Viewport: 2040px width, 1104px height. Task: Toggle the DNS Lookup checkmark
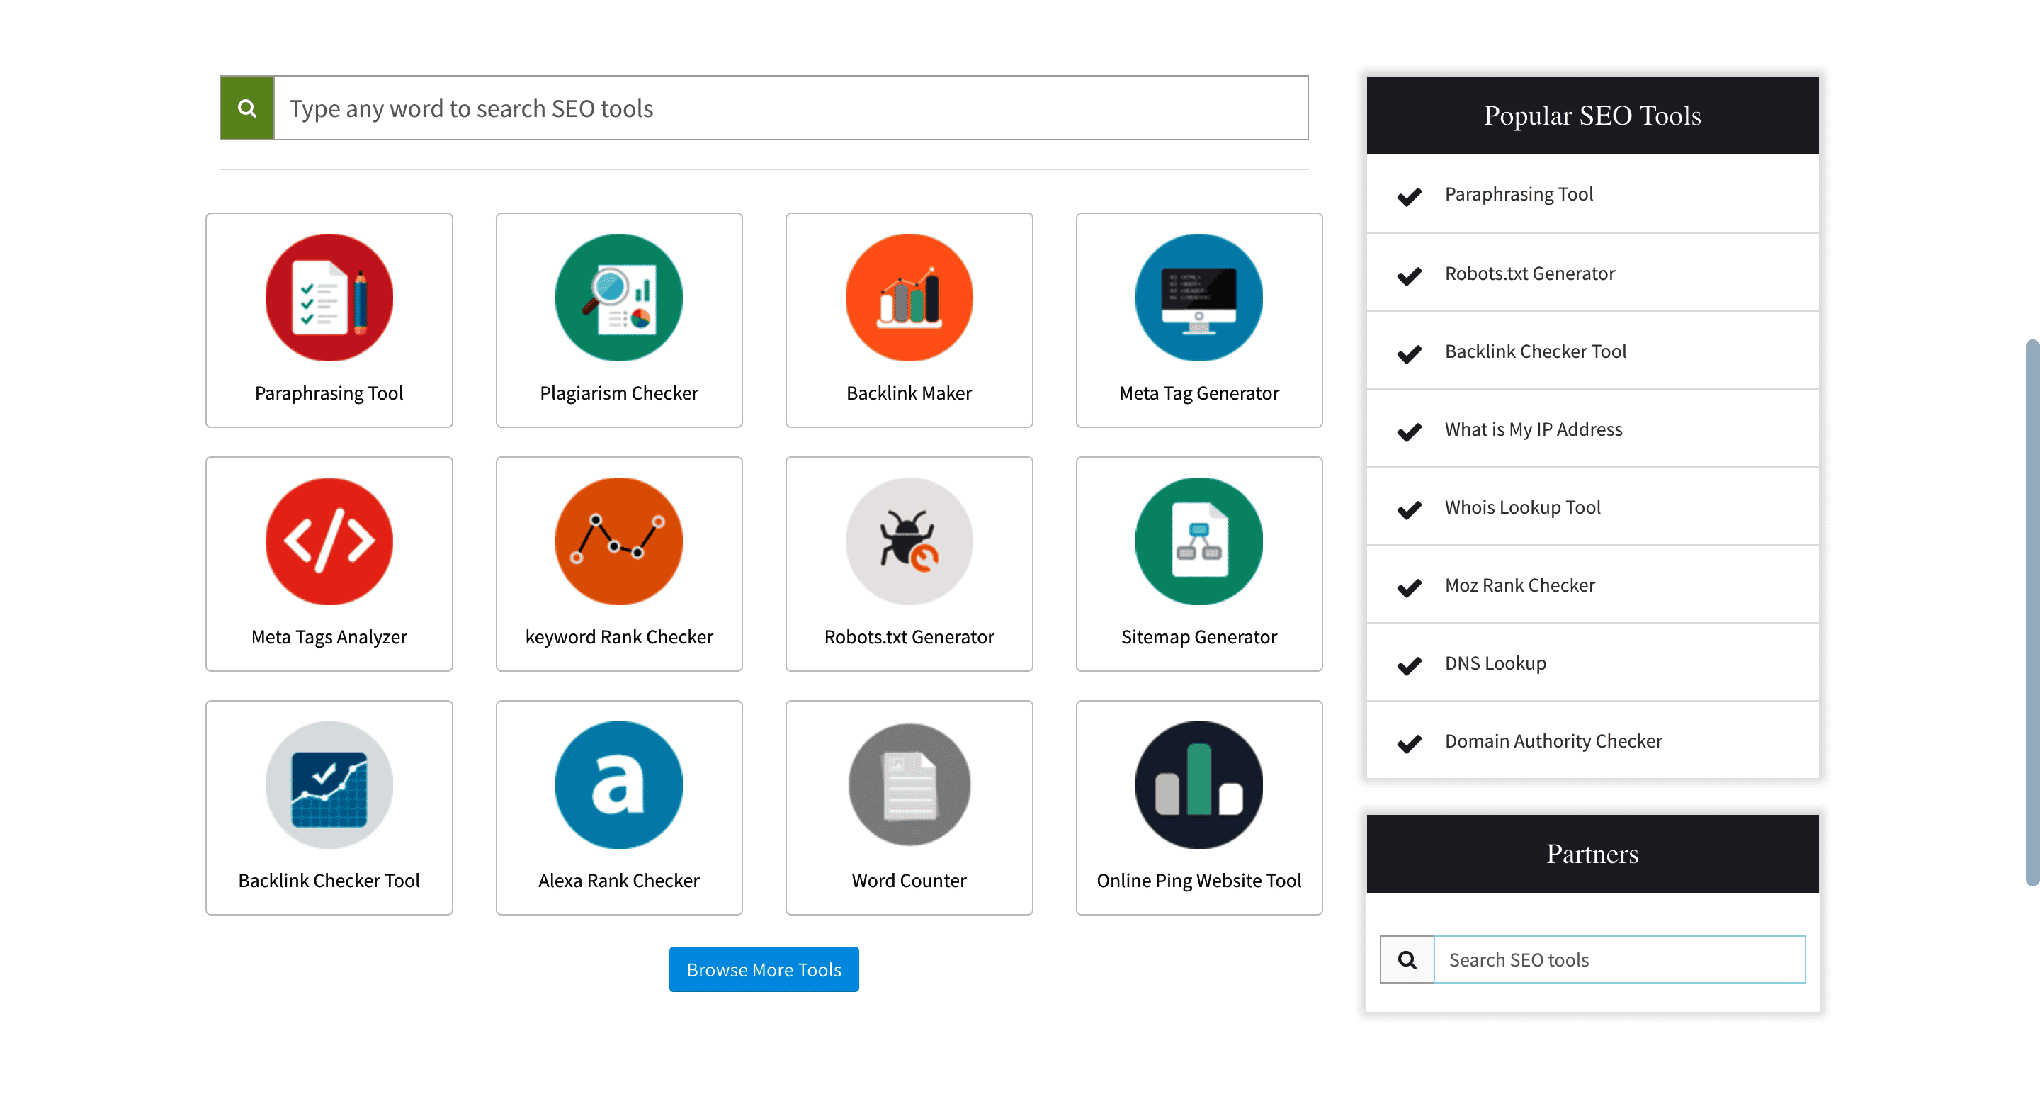click(x=1409, y=666)
